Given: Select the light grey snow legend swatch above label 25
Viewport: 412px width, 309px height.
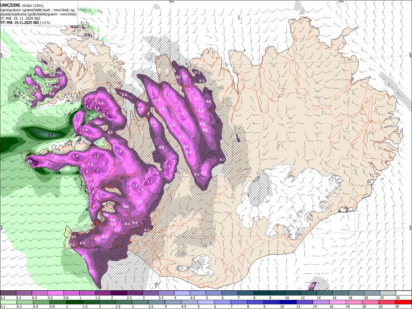Looking at the screenshot, I should pyautogui.click(x=388, y=293).
